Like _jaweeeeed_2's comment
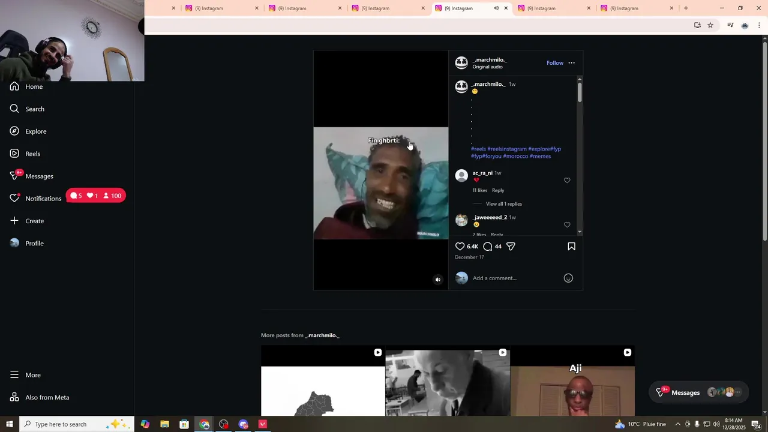 (567, 225)
